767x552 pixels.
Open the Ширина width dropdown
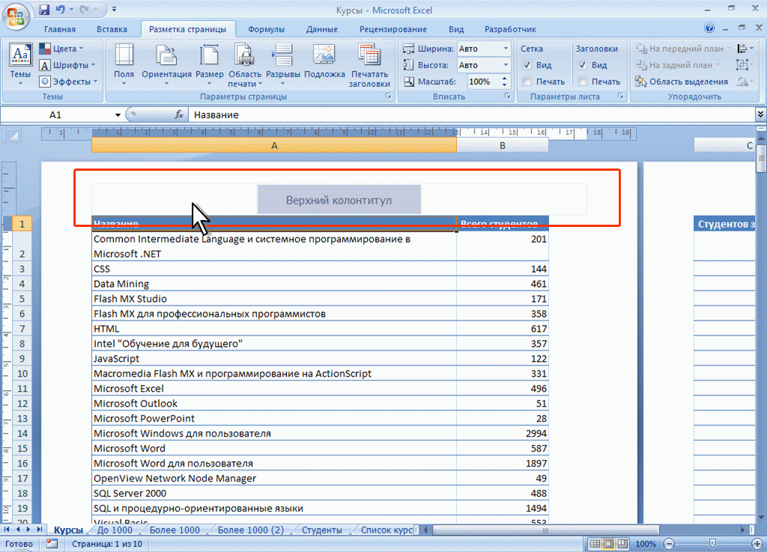(506, 49)
